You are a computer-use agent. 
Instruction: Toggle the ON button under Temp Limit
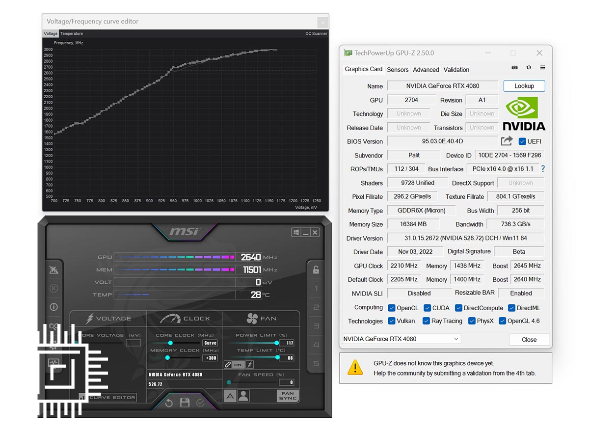click(238, 365)
